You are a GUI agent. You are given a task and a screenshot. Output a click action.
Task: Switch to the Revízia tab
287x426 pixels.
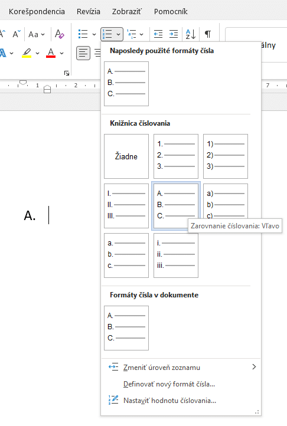coord(89,12)
